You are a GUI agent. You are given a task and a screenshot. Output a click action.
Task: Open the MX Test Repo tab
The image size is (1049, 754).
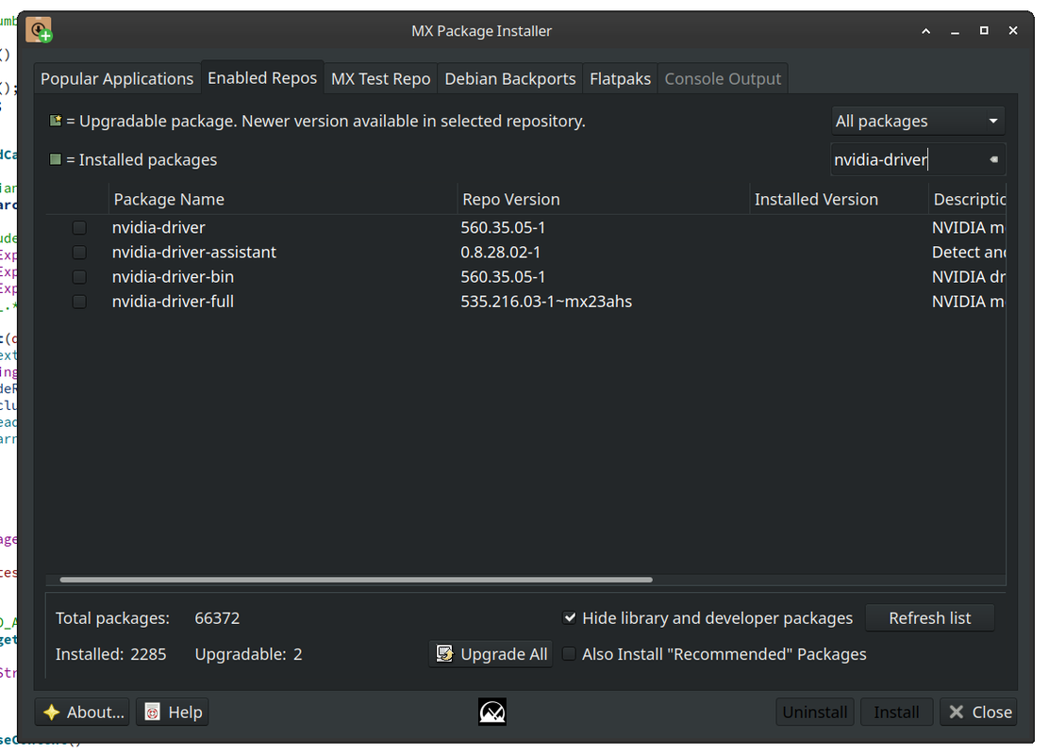click(381, 79)
